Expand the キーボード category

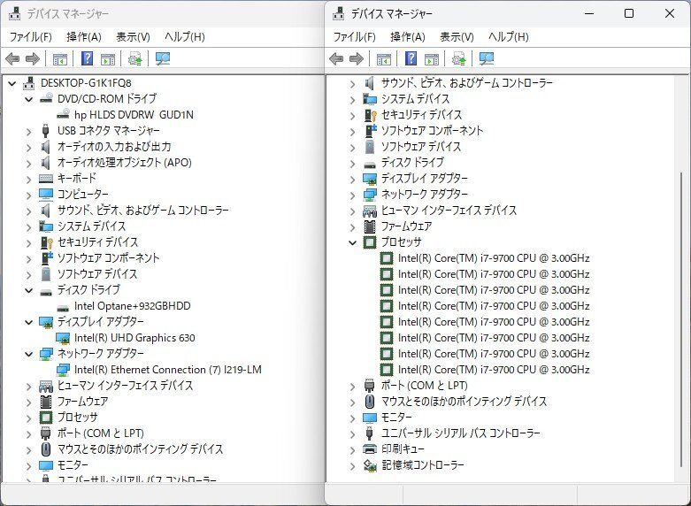[29, 179]
